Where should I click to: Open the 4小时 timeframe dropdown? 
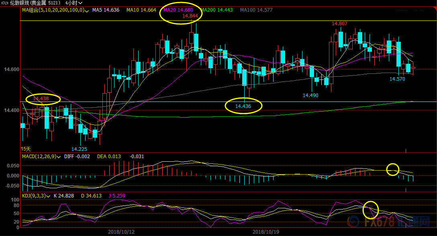(74, 3)
